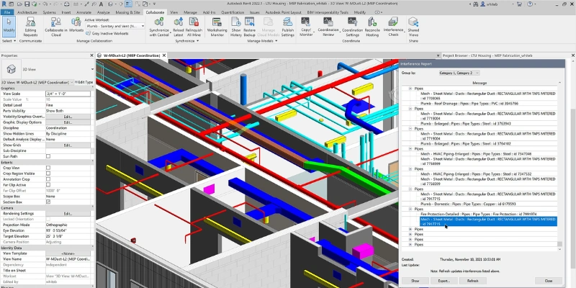Image resolution: width=576 pixels, height=288 pixels.
Task: Click the Refresh button
Action: click(473, 281)
